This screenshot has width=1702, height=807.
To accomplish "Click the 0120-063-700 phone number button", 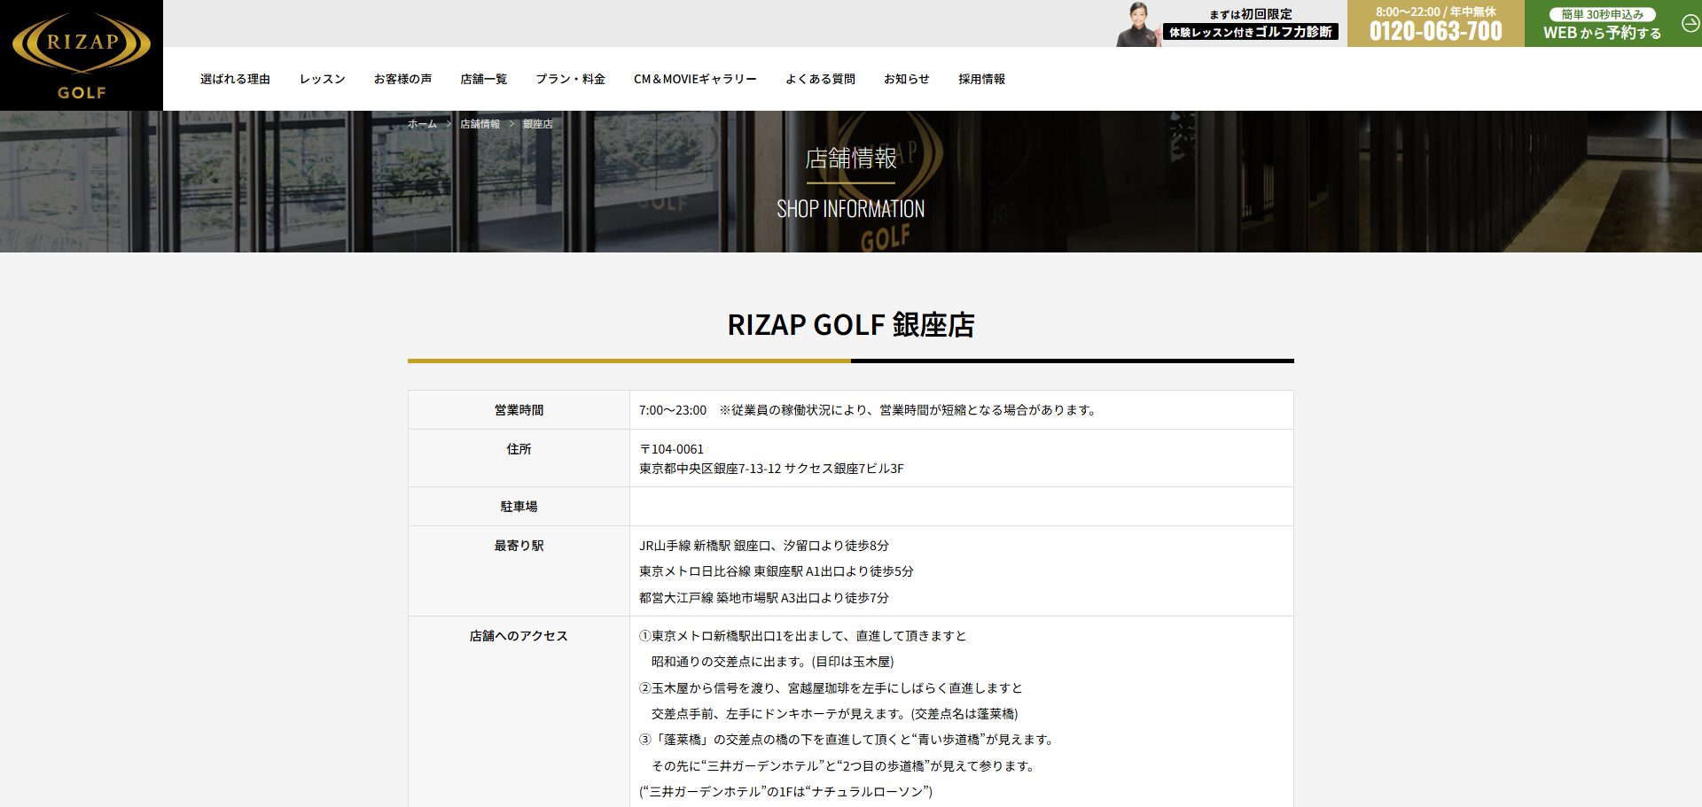I will [x=1436, y=24].
